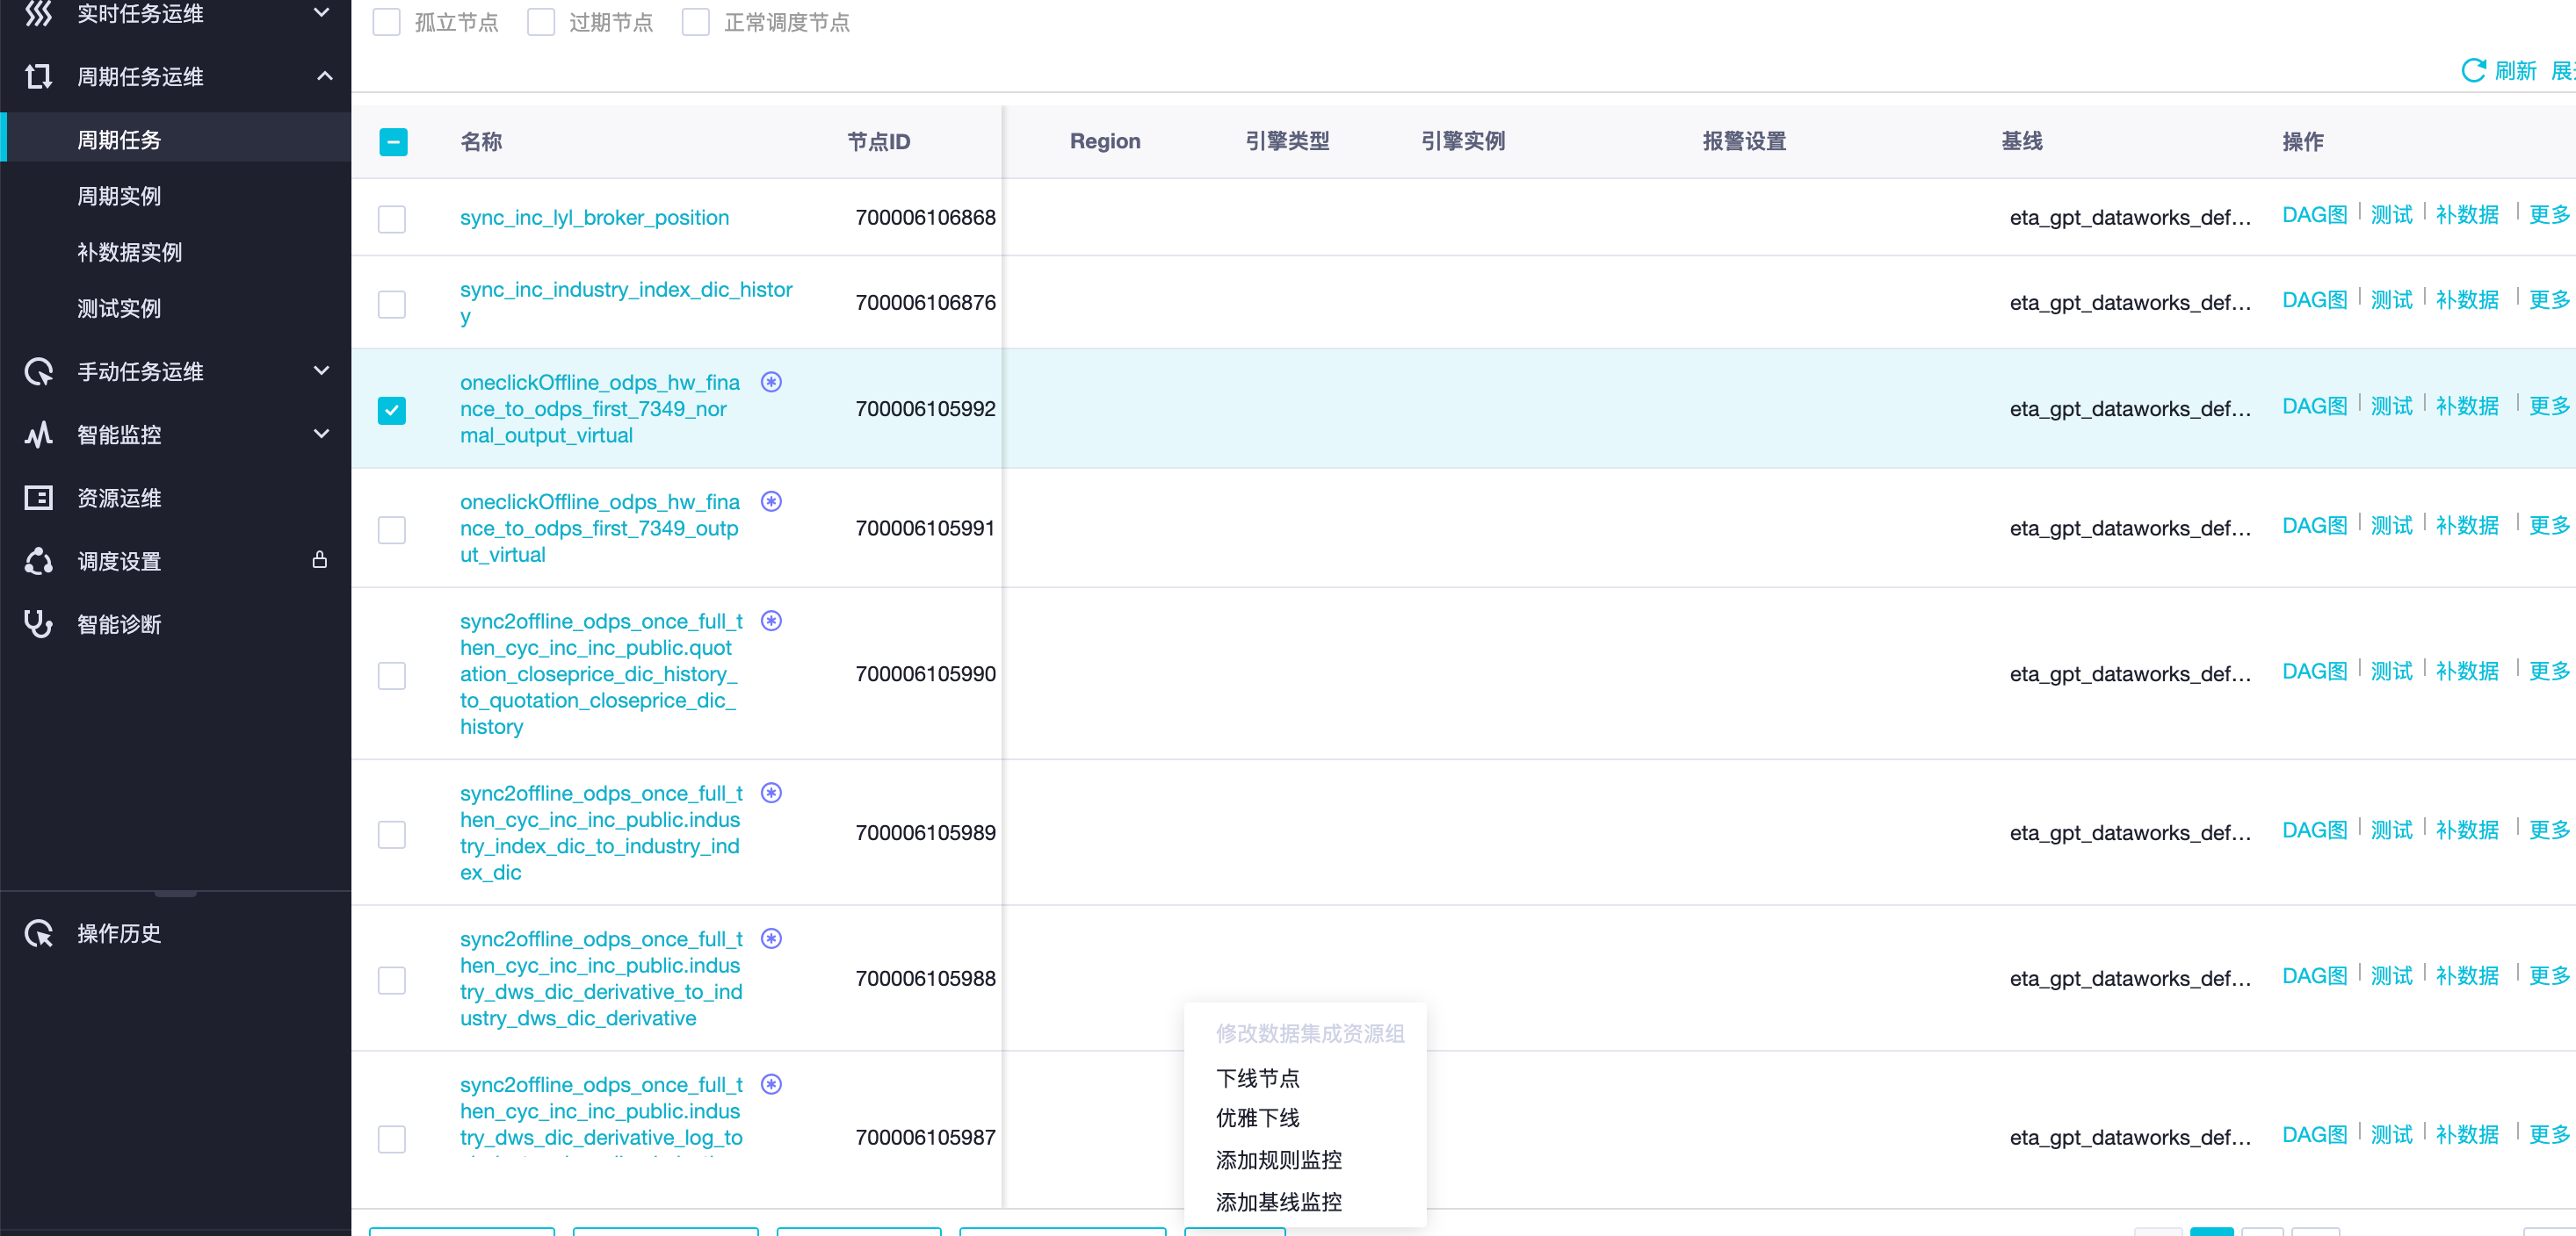This screenshot has height=1236, width=2576.
Task: Enable the 过期节点 checkbox
Action: pyautogui.click(x=541, y=22)
